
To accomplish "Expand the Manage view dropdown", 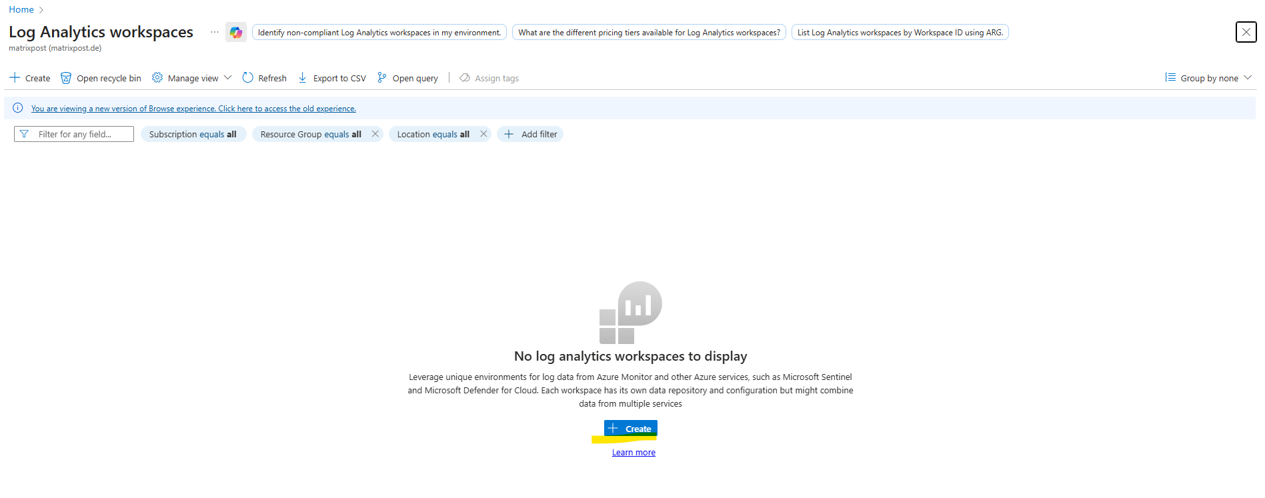I will (x=192, y=78).
